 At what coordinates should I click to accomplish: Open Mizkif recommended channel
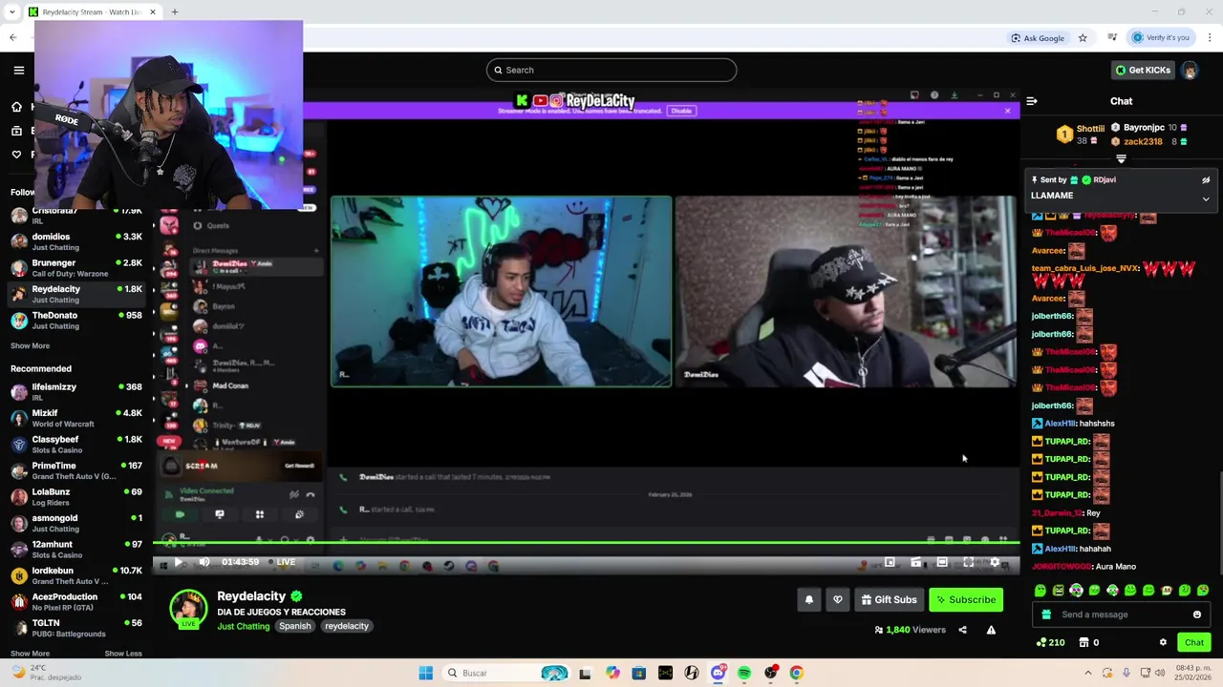point(76,418)
